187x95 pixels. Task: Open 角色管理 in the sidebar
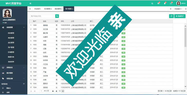coord(11,38)
